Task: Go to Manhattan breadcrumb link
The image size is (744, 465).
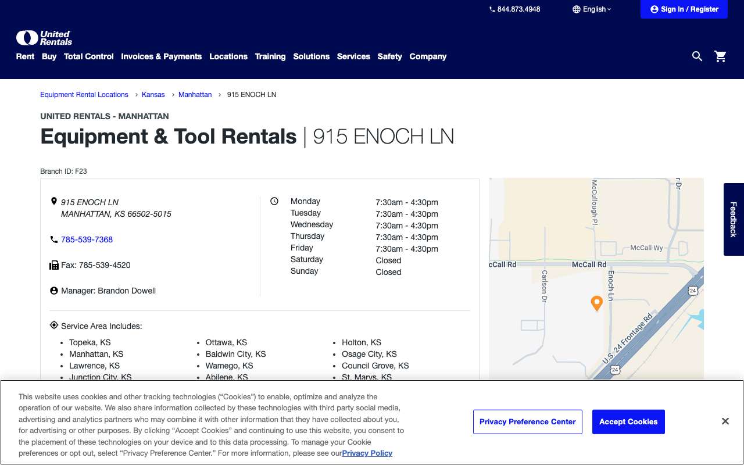Action: (195, 94)
